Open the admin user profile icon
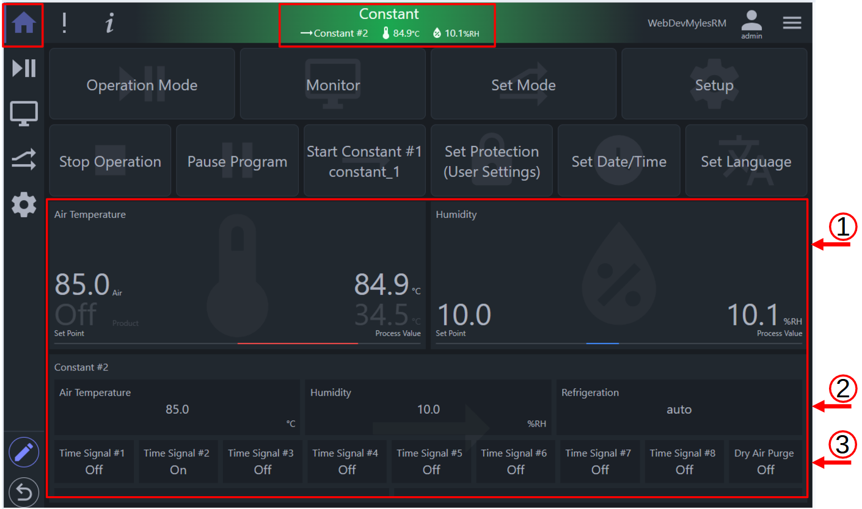 click(x=751, y=25)
